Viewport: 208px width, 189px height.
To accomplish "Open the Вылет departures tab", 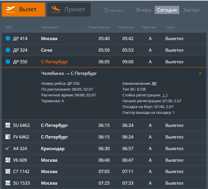I will click(x=23, y=10).
